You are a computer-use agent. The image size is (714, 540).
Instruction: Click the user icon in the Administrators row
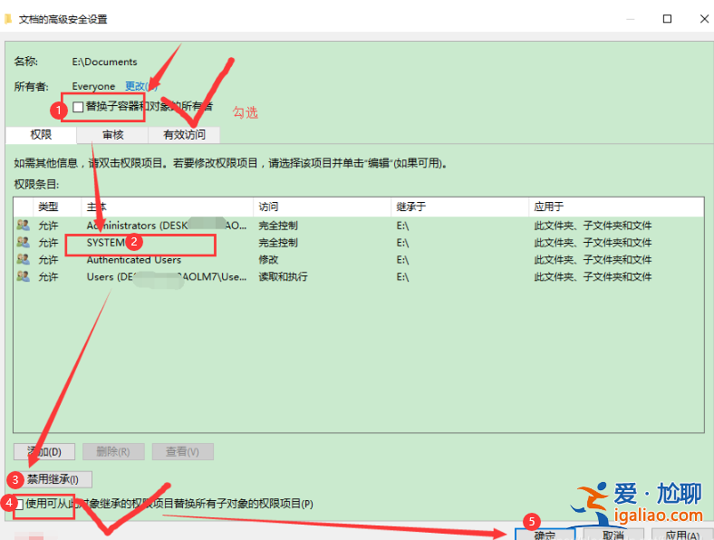click(x=23, y=225)
